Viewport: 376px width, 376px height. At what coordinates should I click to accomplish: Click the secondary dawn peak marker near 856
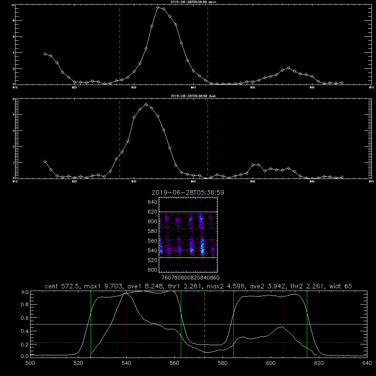(288, 68)
